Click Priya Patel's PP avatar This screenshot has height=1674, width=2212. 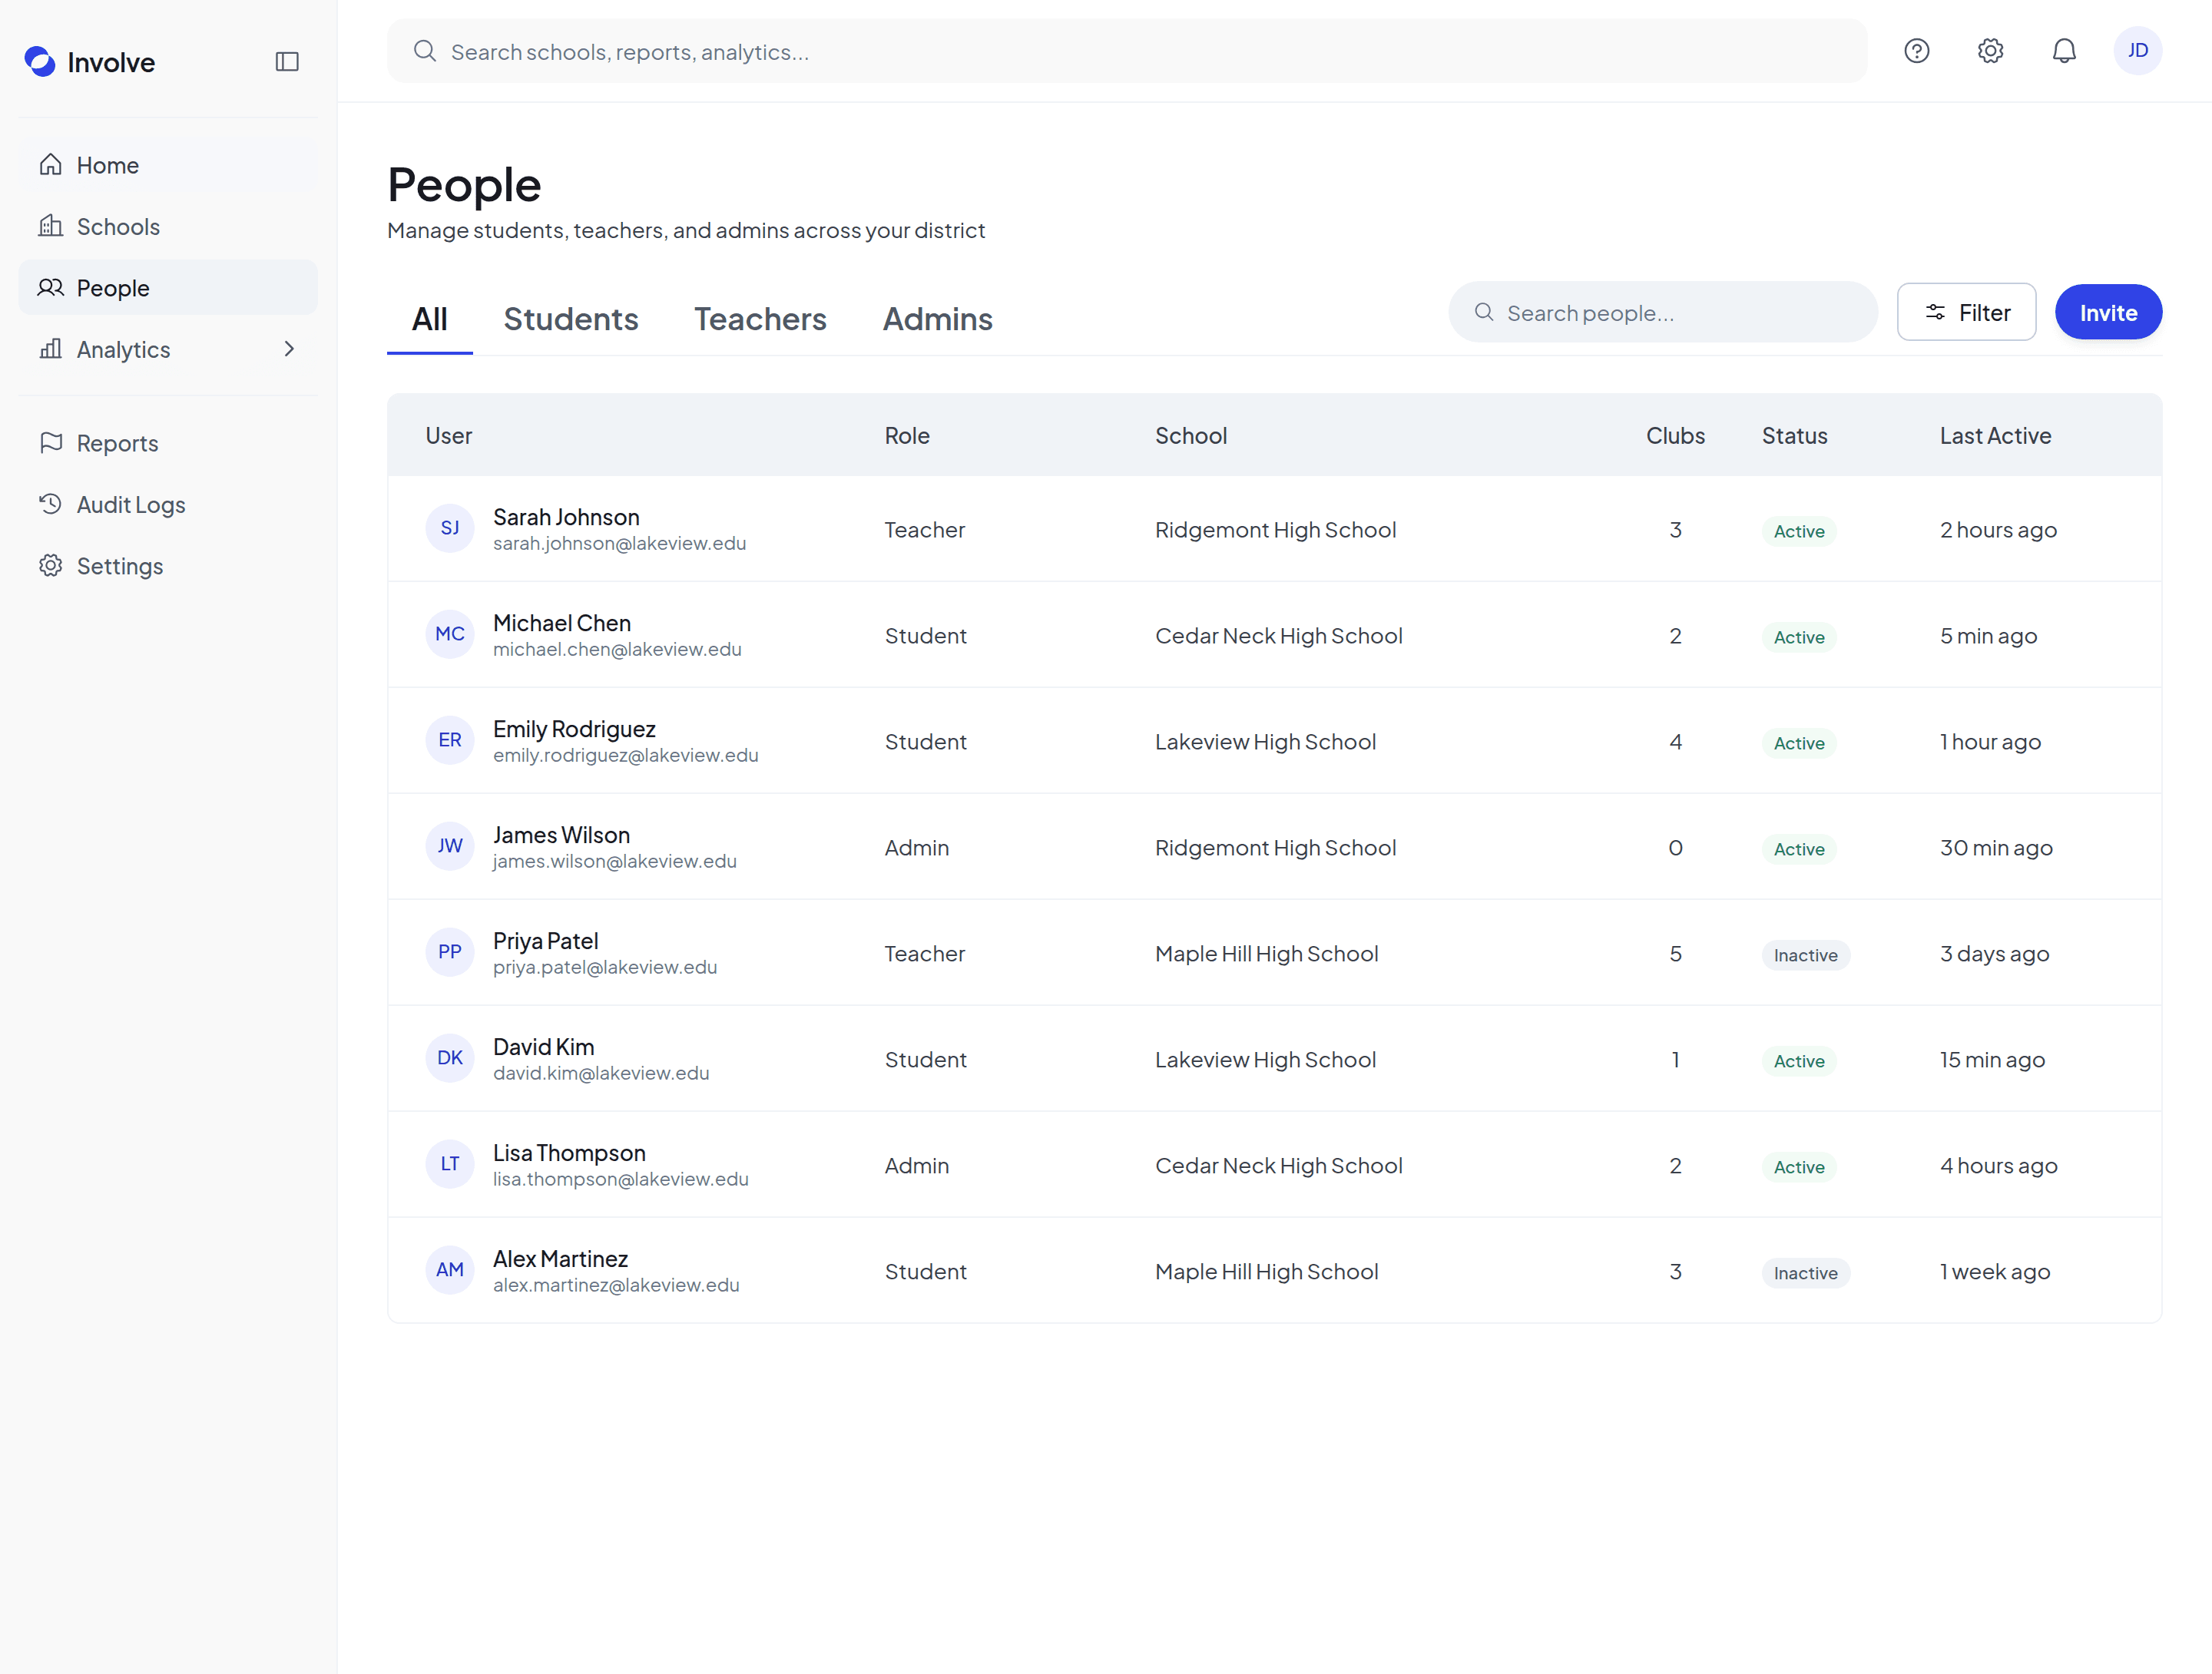tap(450, 952)
